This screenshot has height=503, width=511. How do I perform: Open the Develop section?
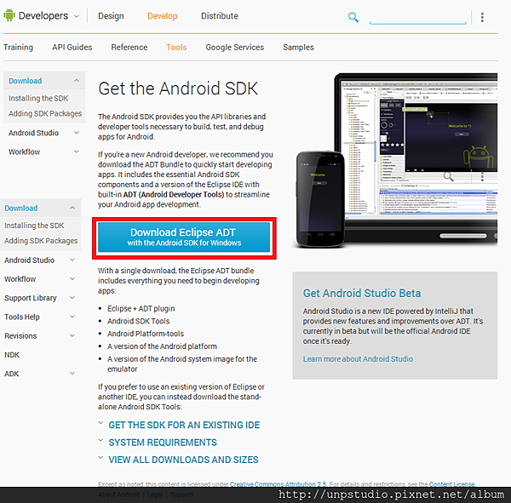(163, 16)
